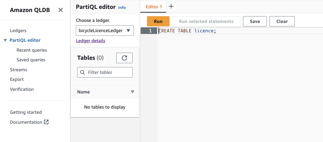The width and height of the screenshot is (323, 142).
Task: Open Recent queries
Action: 32,50
